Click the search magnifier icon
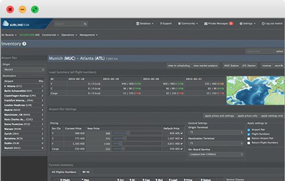Image resolution: width=285 pixels, height=181 pixels. coord(85,24)
